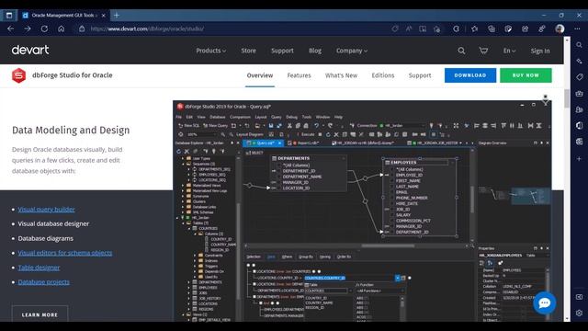The height and width of the screenshot is (331, 588).
Task: Open the sidebar settings gear
Action: (580, 313)
